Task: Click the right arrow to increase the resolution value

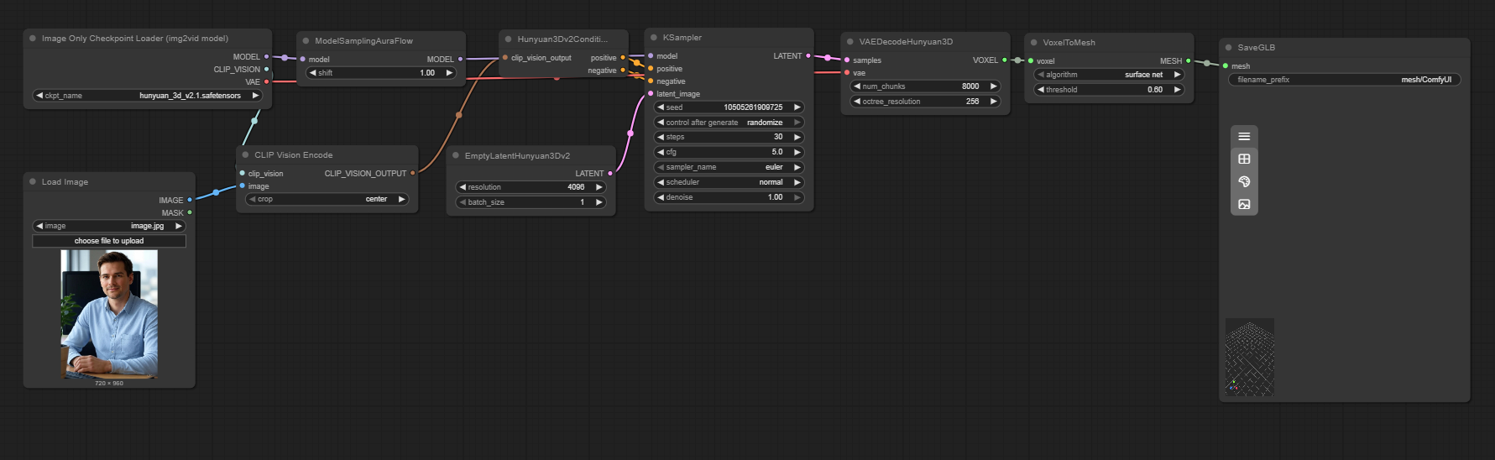Action: [x=599, y=187]
